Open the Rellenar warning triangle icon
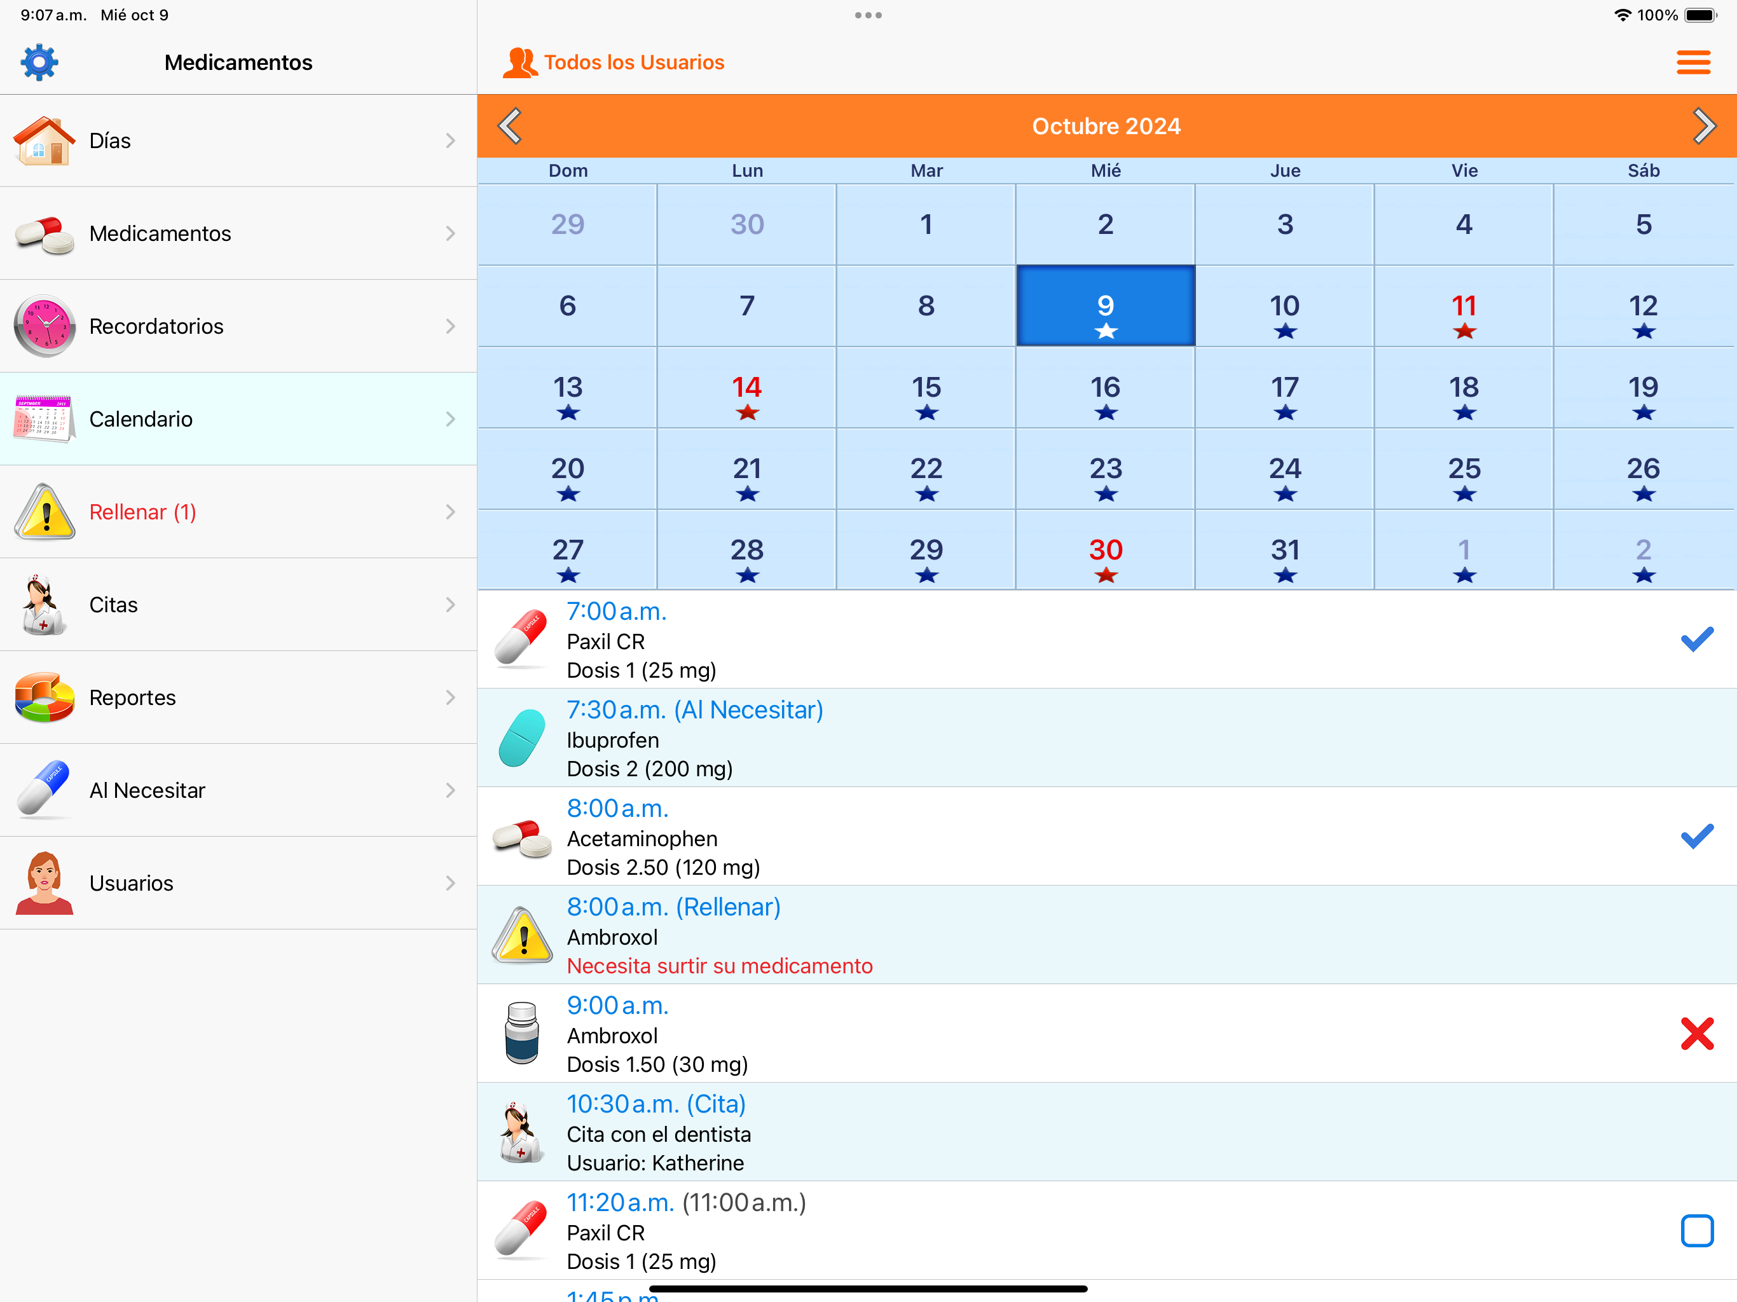 click(44, 512)
